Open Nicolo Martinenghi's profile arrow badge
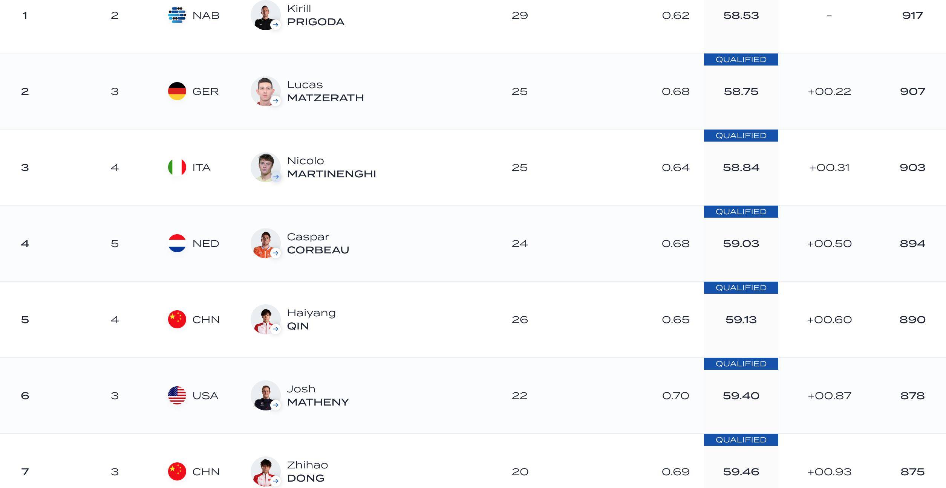The height and width of the screenshot is (488, 946). pos(276,177)
